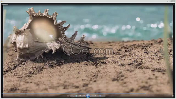
Task: Click the unplayed end of seek bar
Action: pos(159,93)
